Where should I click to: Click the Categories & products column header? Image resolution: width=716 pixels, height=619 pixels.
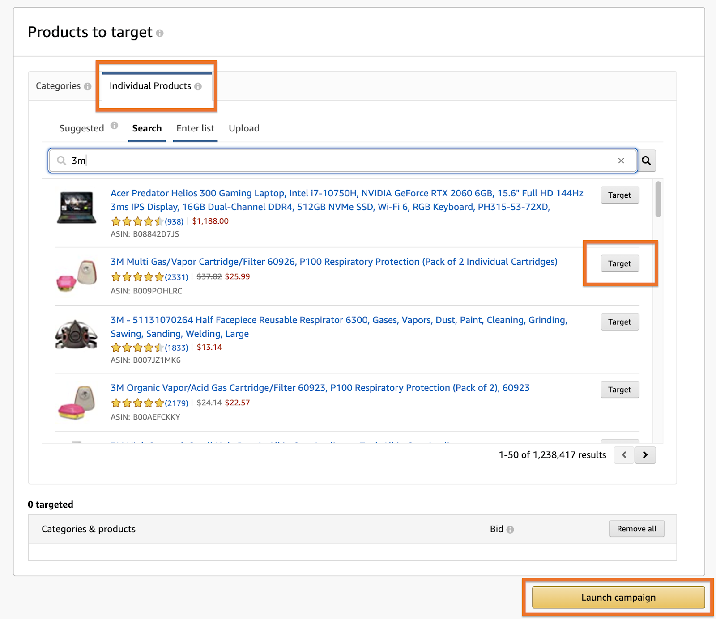tap(89, 529)
